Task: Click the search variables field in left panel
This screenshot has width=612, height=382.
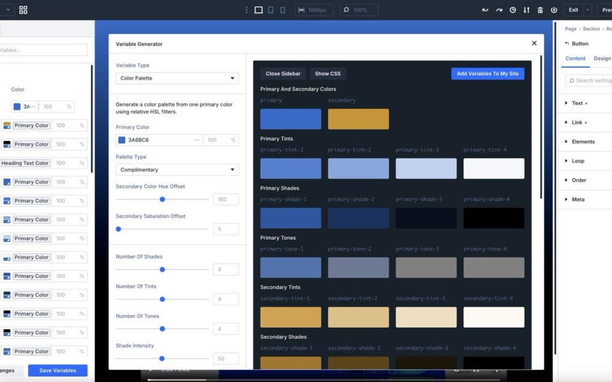Action: 44,50
